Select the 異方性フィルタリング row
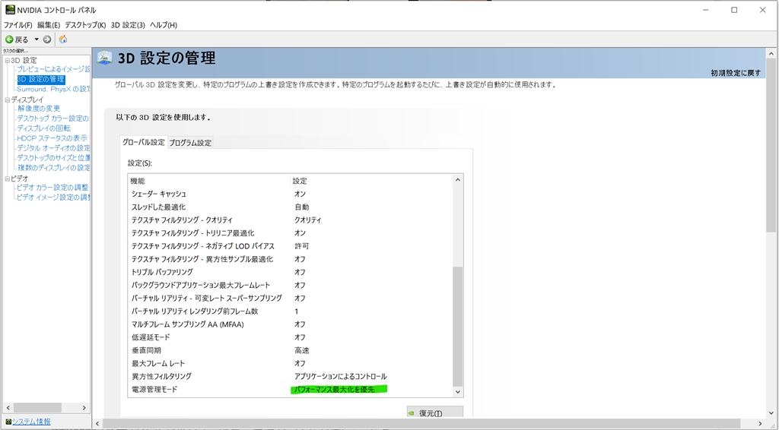This screenshot has height=430, width=779. click(291, 376)
